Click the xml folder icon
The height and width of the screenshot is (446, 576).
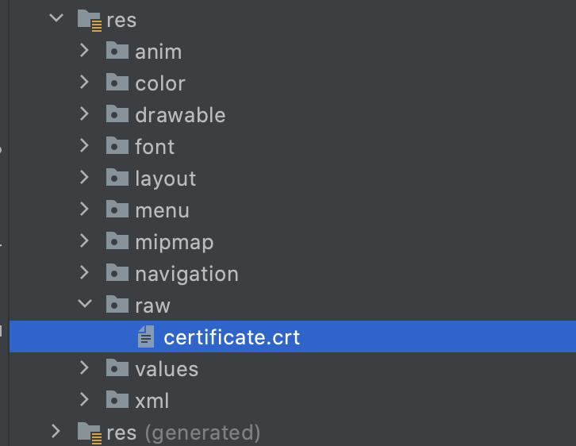click(x=117, y=399)
